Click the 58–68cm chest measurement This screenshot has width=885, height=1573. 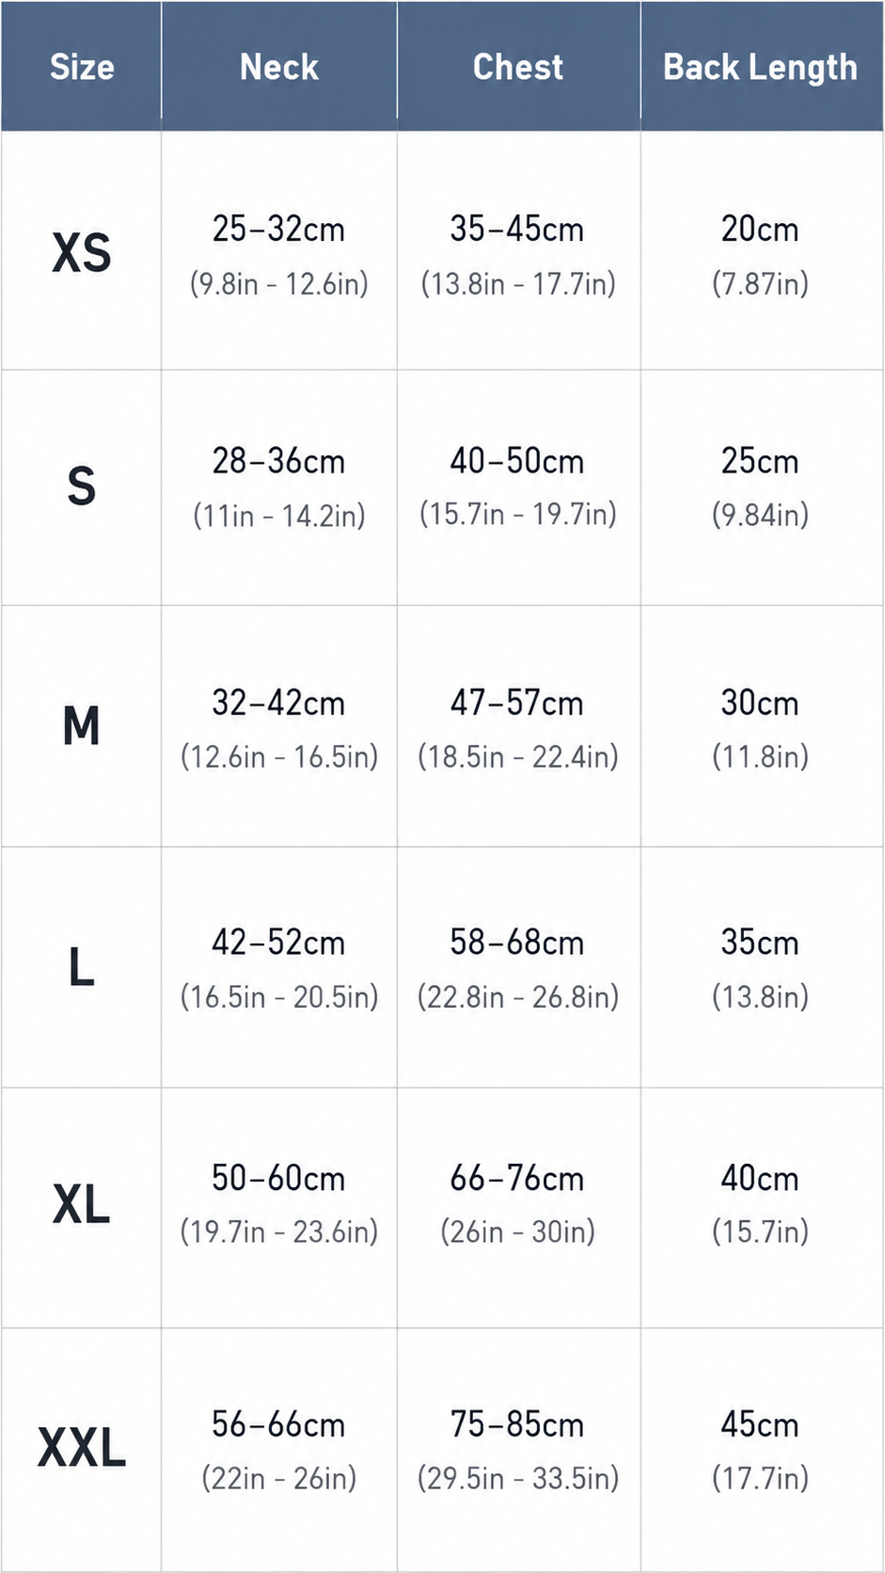point(517,943)
